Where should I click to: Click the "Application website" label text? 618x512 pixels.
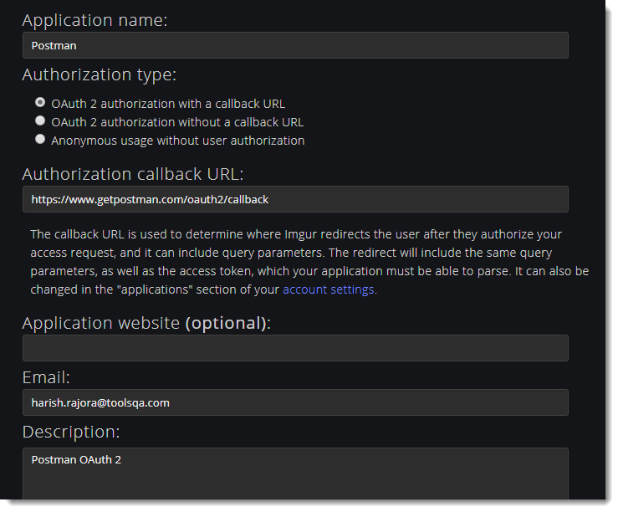(101, 323)
